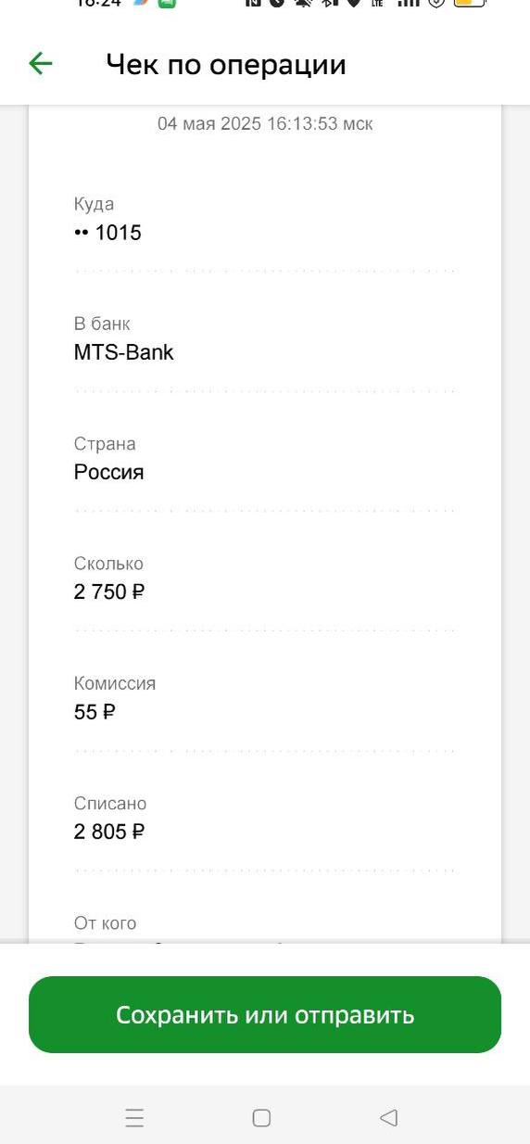
Task: Tap the signal bars status icon
Action: pos(408,3)
